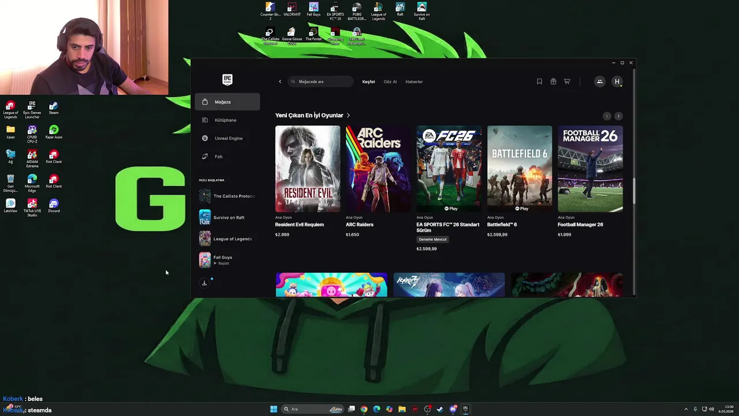Open the Honkai promo banner
The height and width of the screenshot is (416, 739).
click(449, 285)
